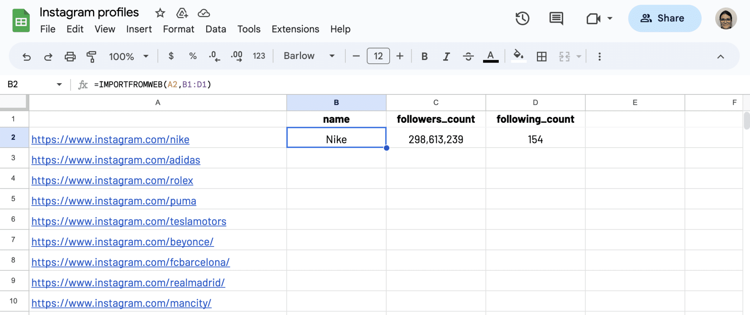Screen dimensions: 750x315
Task: Open the text color picker
Action: [x=491, y=56]
